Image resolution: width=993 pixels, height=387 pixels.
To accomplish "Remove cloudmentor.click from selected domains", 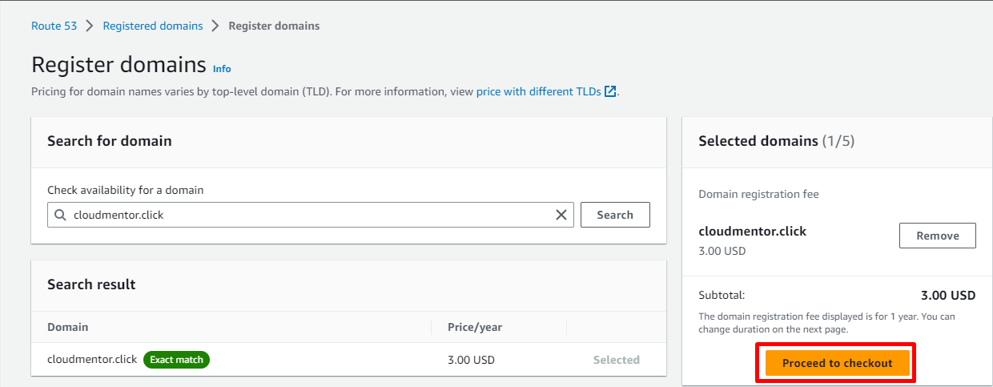I will click(937, 236).
